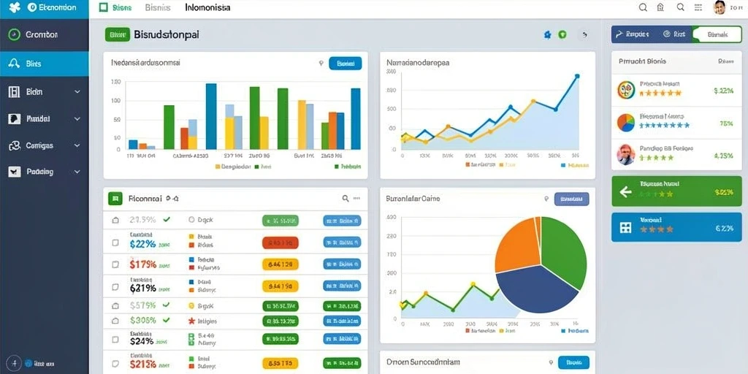The image size is (748, 374).
Task: Expand the Pandal sidebar item chevron
Action: click(x=77, y=119)
